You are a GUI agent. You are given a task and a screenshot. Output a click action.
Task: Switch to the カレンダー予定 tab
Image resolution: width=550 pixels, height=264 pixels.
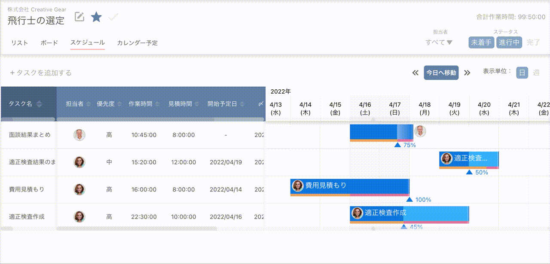coord(137,43)
